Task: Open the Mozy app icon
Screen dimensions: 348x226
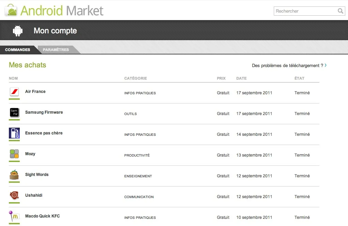Action: coord(14,154)
